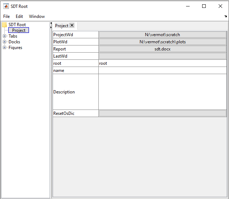The image size is (229, 199).
Task: Select the Project item in tree
Action: click(19, 30)
